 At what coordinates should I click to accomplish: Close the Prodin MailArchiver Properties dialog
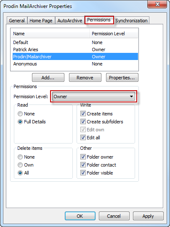157,4
